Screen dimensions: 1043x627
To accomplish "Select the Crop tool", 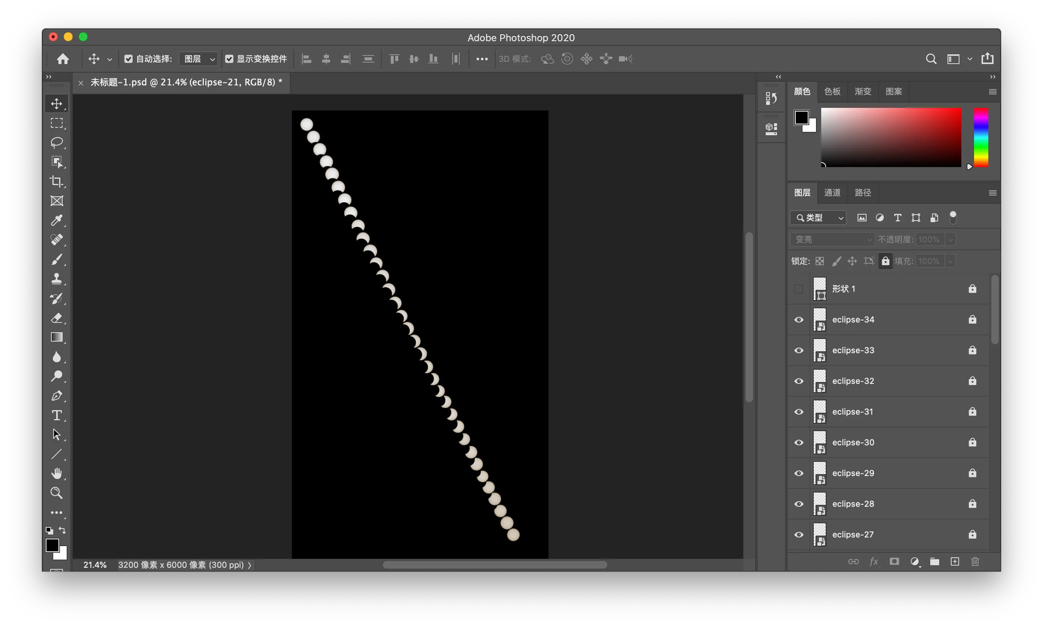I will coord(57,181).
